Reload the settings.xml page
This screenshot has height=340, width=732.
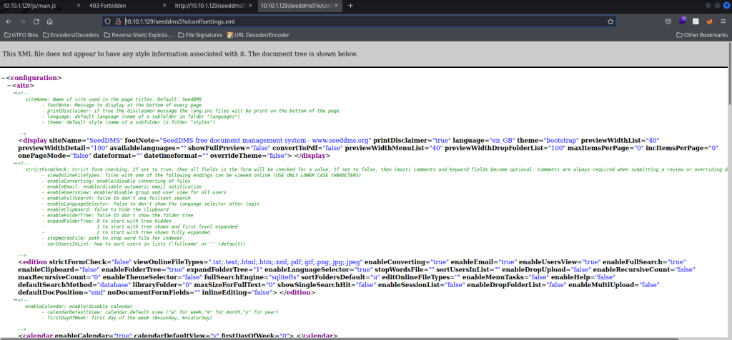[36, 21]
